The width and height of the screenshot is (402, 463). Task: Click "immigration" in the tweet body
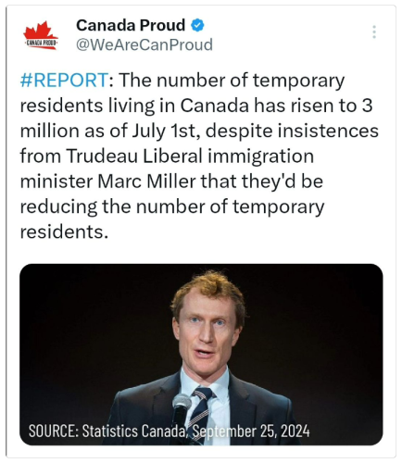tap(260, 156)
